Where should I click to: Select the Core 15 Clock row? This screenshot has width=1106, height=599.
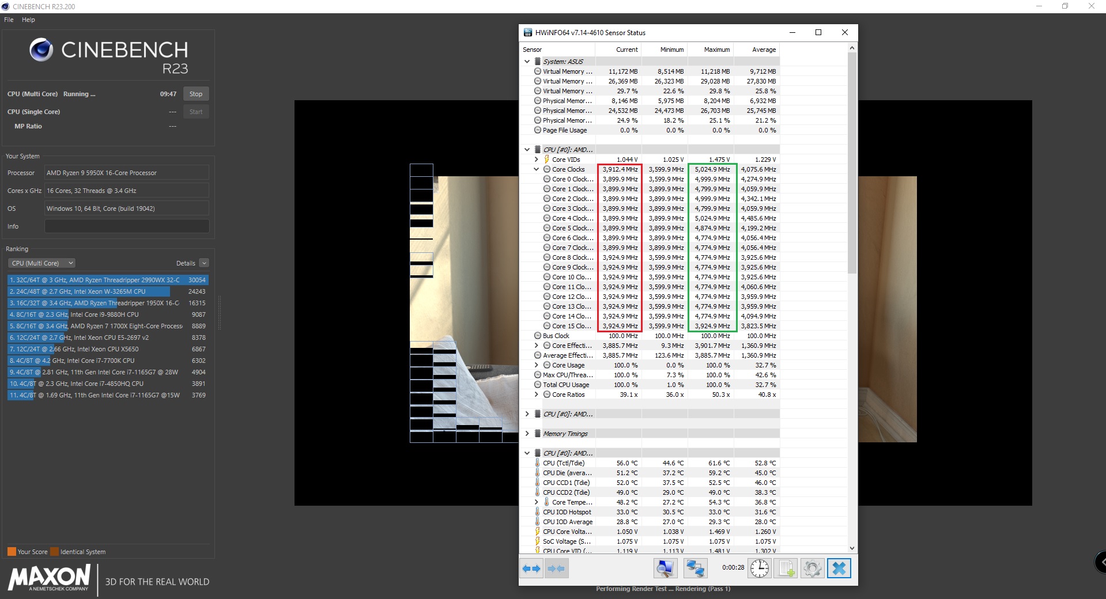650,326
